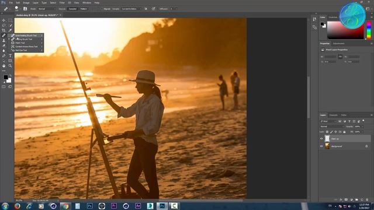Viewport: 374px width, 210px height.
Task: Select the Pen tool
Action: click(4, 56)
